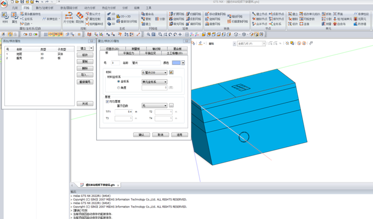The image size is (373, 219).
Task: Click the Save icon in quick access bar
Action: pyautogui.click(x=22, y=1)
